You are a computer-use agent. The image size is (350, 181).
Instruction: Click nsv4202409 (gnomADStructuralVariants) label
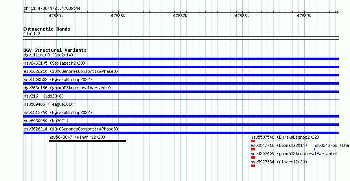click(x=294, y=154)
